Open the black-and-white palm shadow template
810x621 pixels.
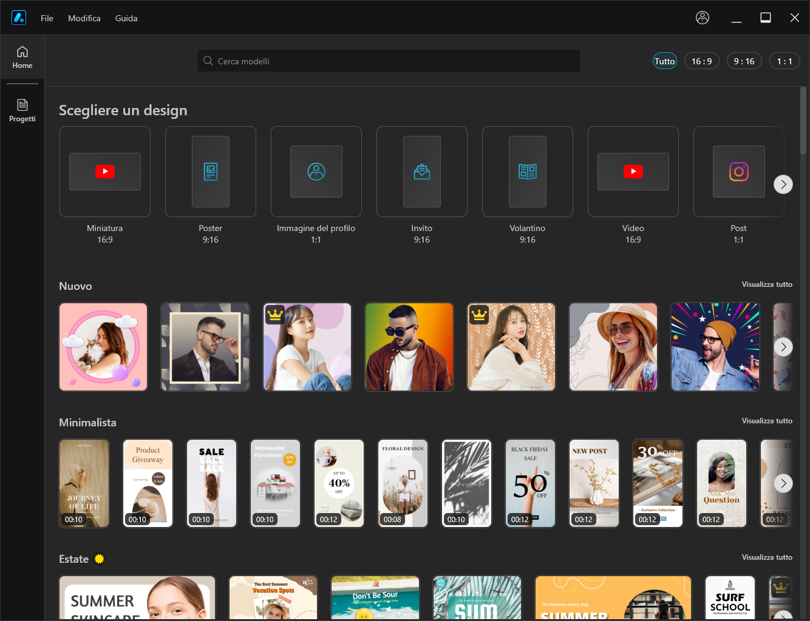(467, 483)
